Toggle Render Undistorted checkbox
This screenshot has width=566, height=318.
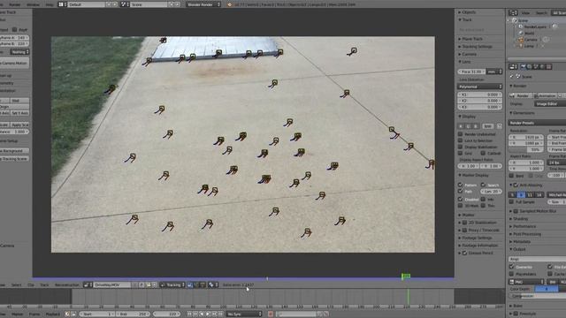pyautogui.click(x=460, y=134)
